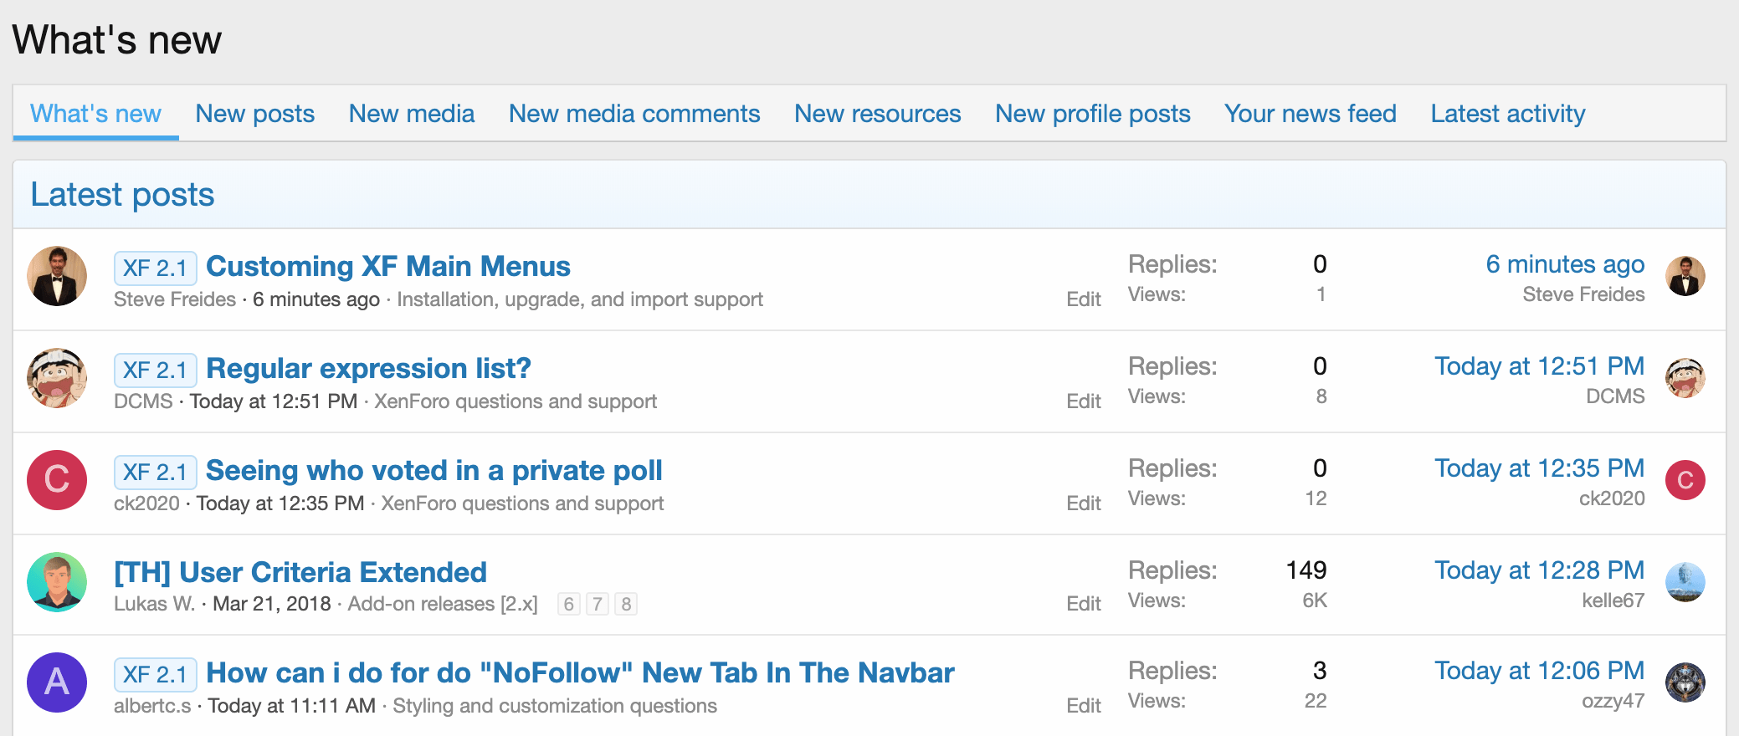Select the Latest activity tab
Image resolution: width=1739 pixels, height=736 pixels.
(1507, 114)
